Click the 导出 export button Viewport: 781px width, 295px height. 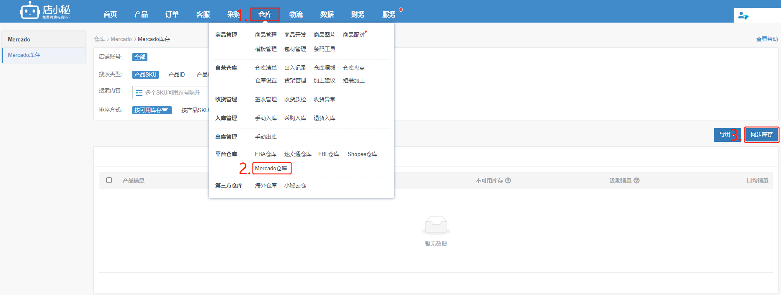[727, 135]
